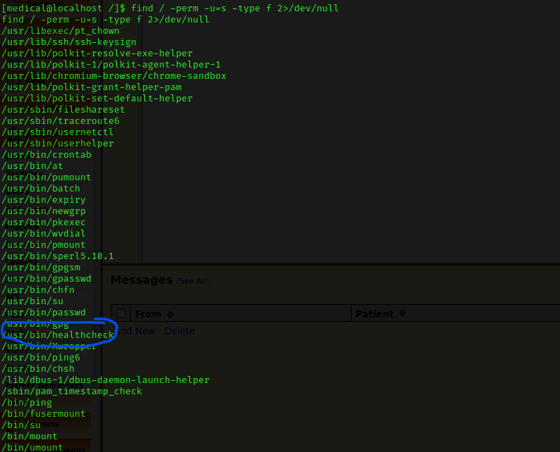Toggle the select-all checkbox in Messages table
Image resolution: width=560 pixels, height=452 pixels.
pos(122,314)
